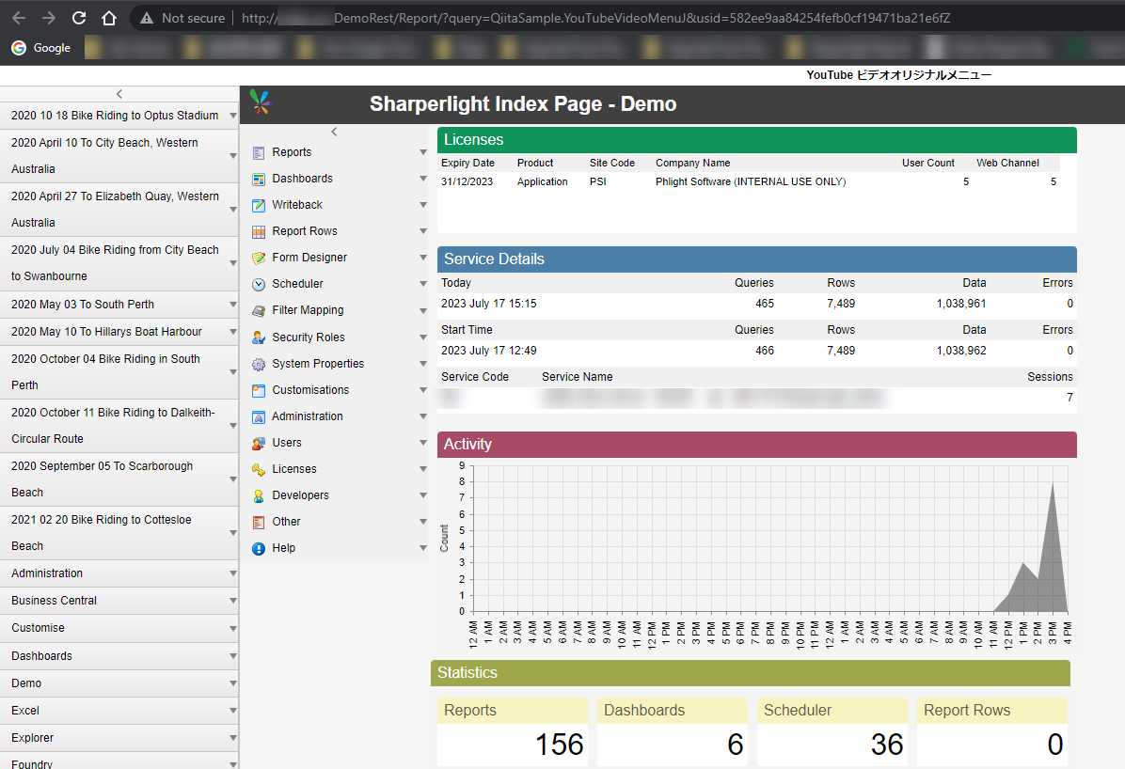This screenshot has height=769, width=1125.
Task: Click the Reports link in index menu
Action: click(x=292, y=152)
